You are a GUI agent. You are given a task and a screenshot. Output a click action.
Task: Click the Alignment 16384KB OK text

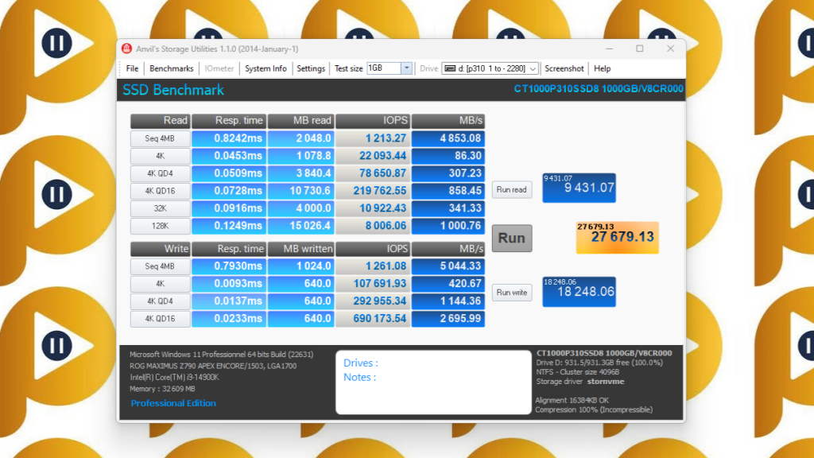pyautogui.click(x=572, y=401)
